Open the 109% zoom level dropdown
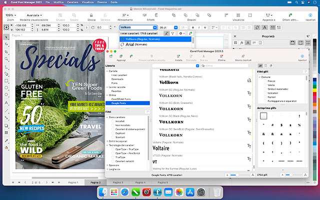Screen dimensions: 320x200 [14, 15]
